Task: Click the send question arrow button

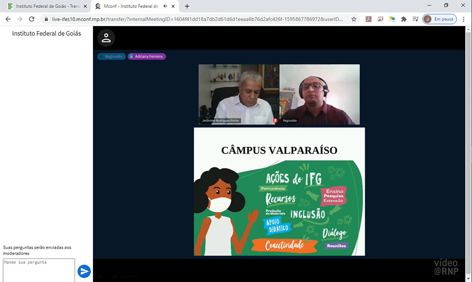Action: [84, 271]
